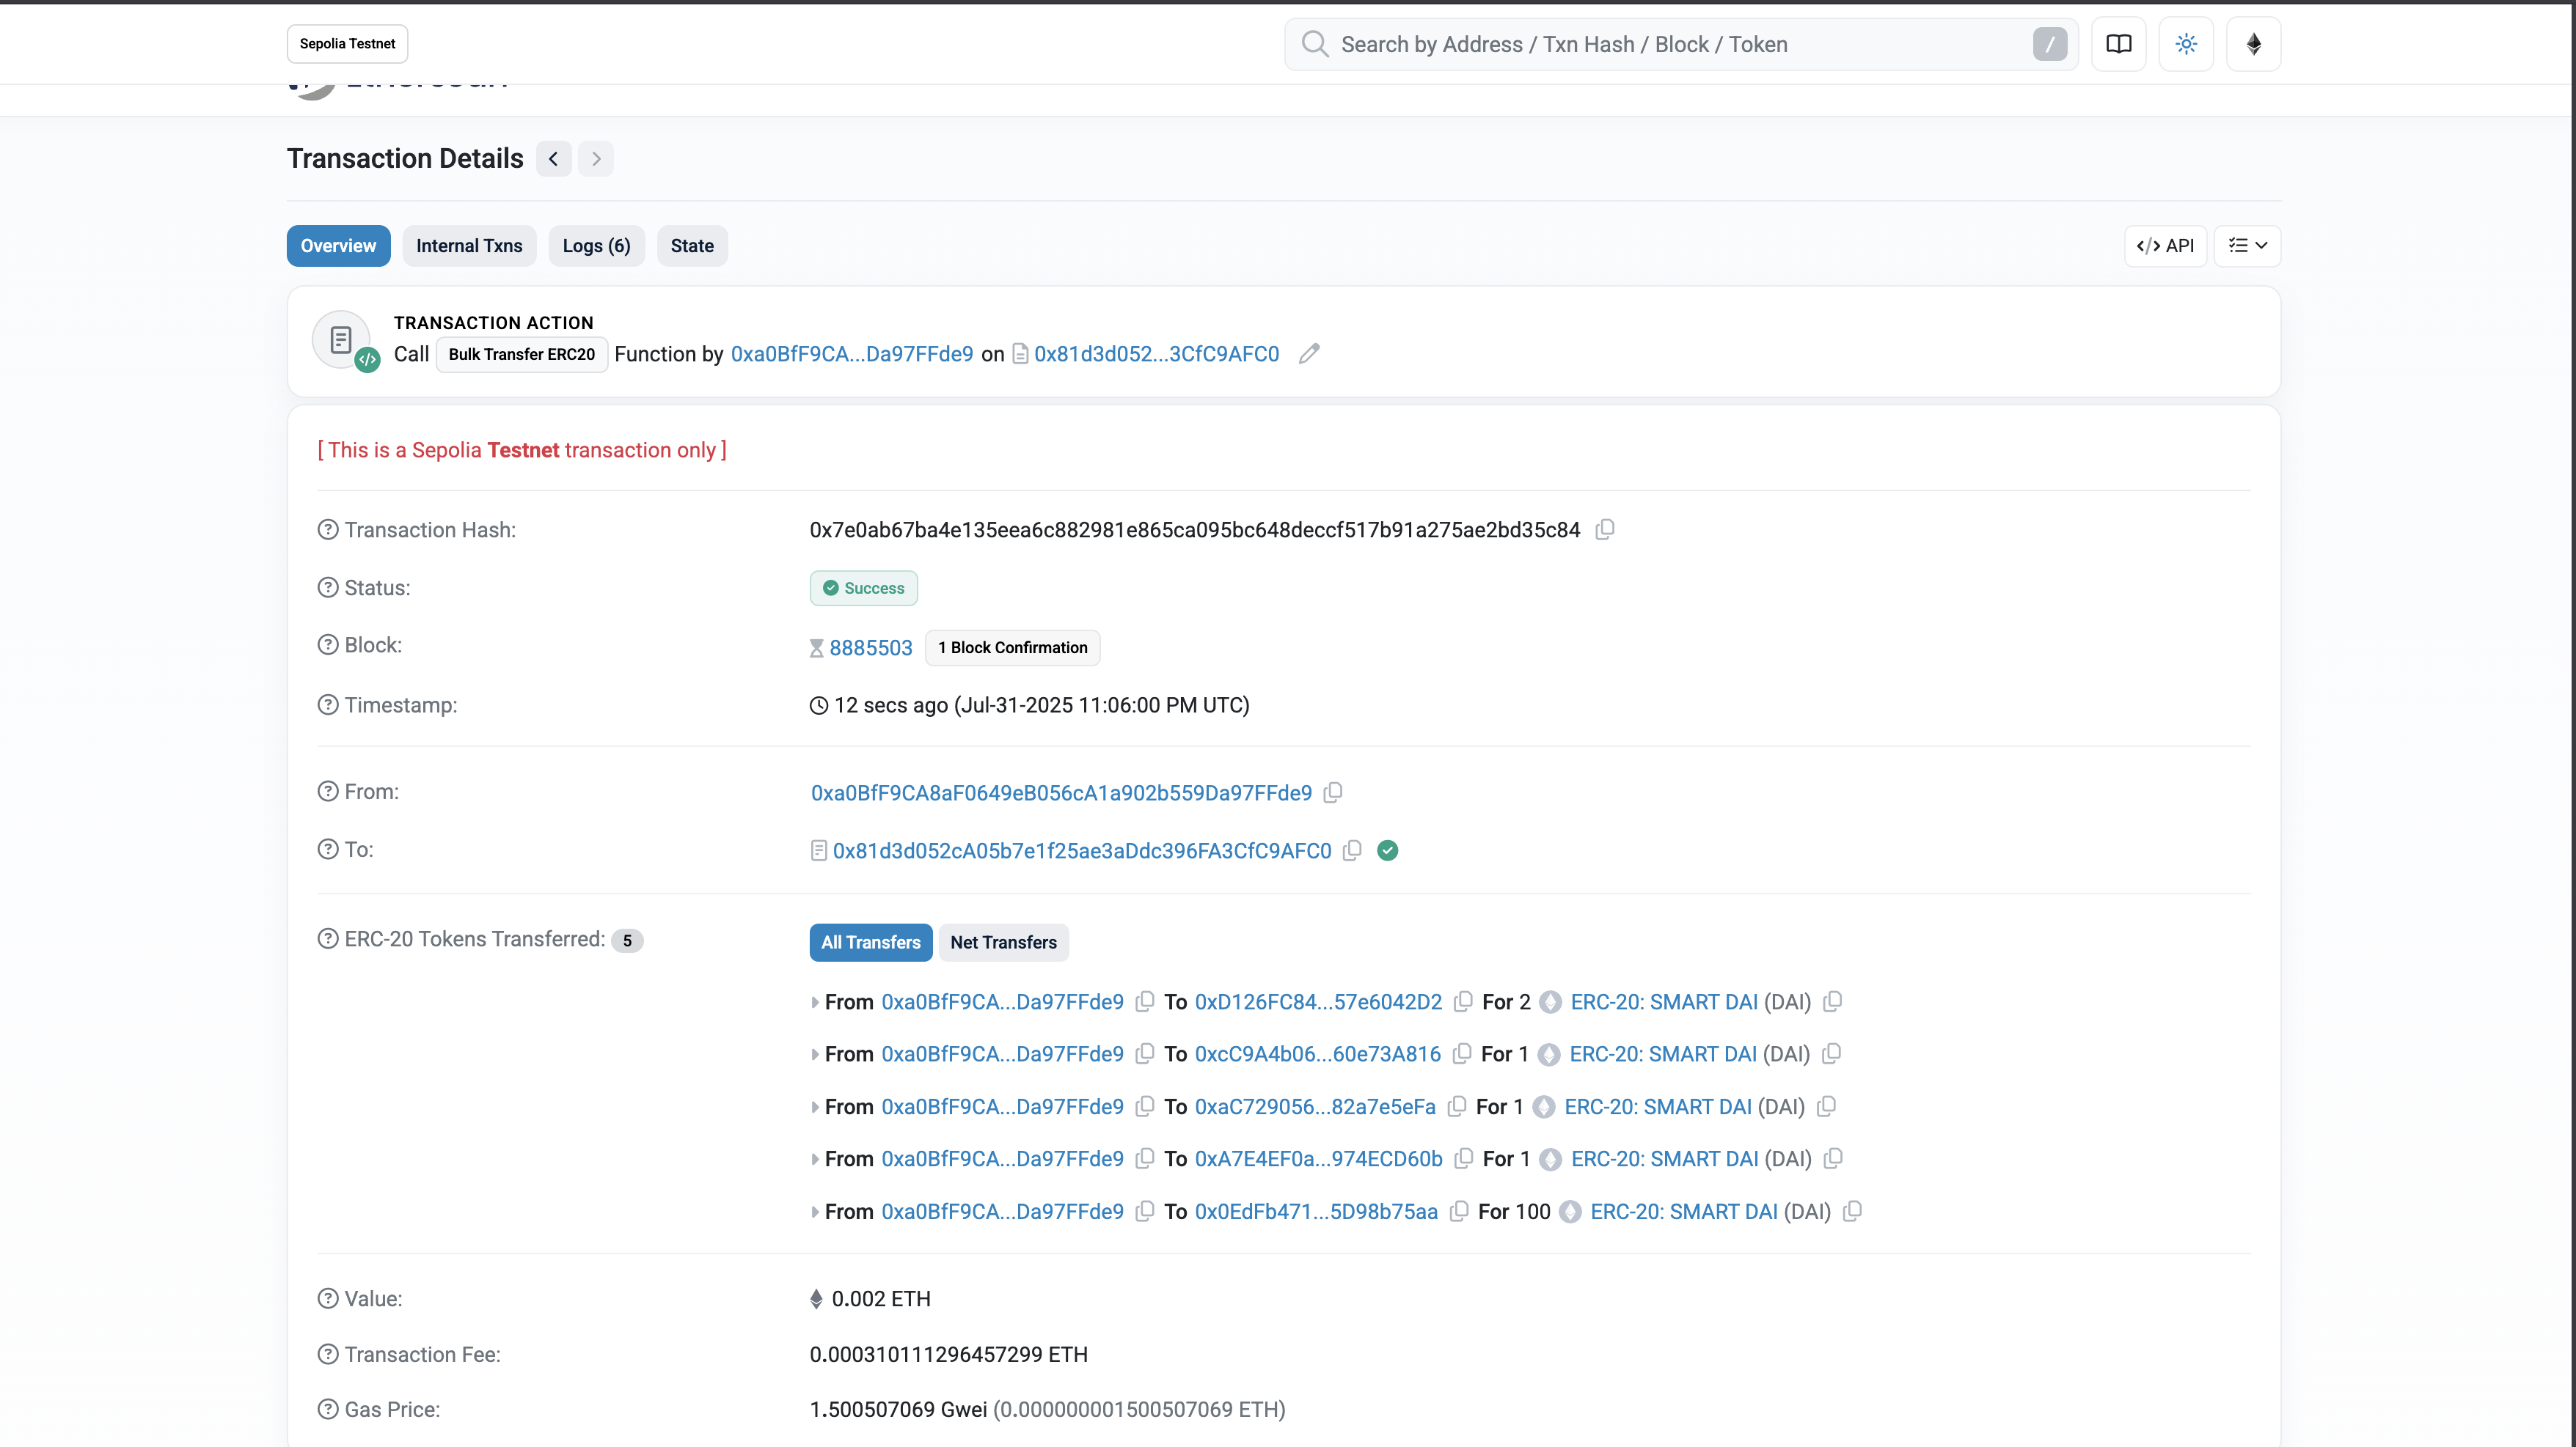Copy the Transaction Hash

click(1605, 530)
